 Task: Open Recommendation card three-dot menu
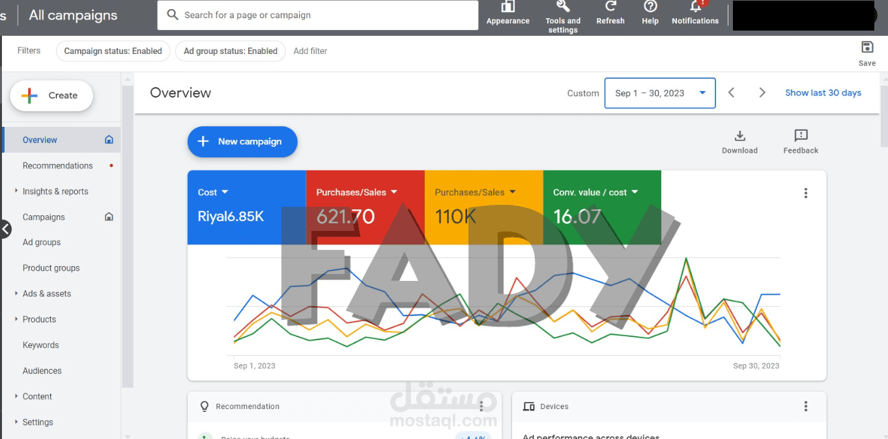click(481, 406)
